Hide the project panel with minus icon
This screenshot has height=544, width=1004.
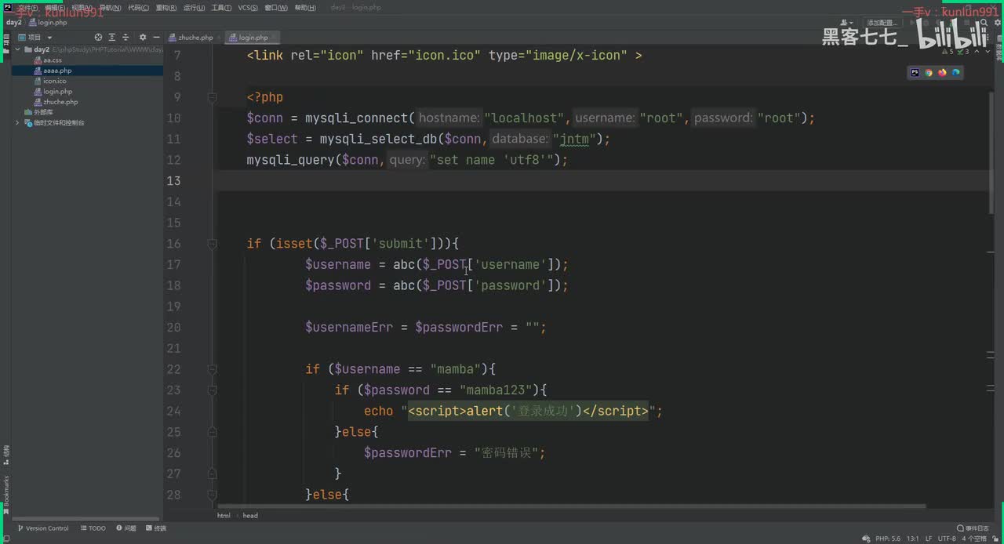click(x=155, y=37)
